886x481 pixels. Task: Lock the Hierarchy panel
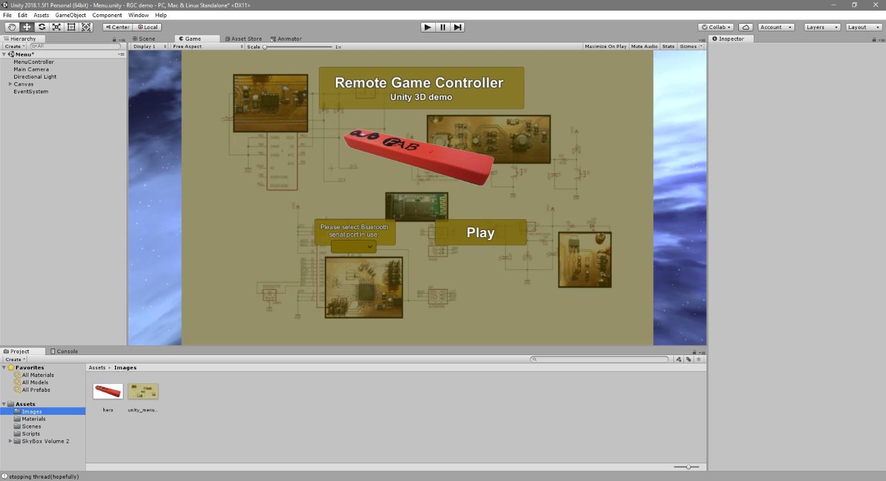(115, 40)
